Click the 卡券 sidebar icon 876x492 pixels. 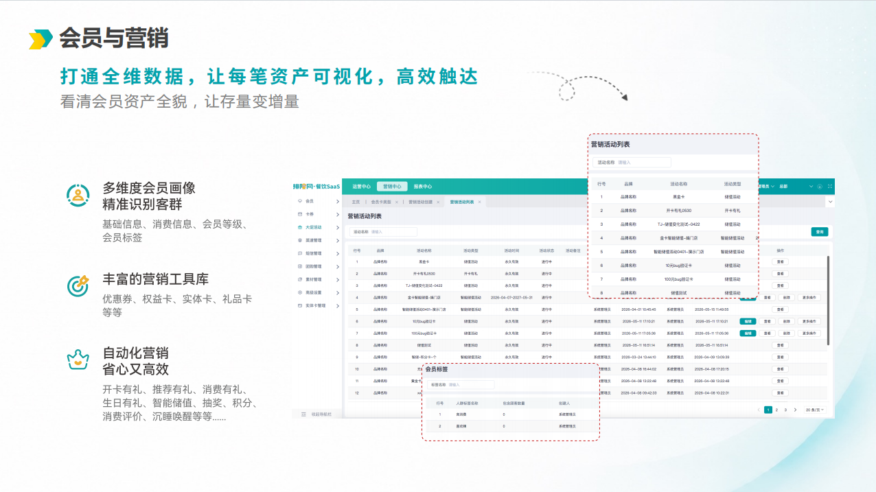pyautogui.click(x=300, y=214)
